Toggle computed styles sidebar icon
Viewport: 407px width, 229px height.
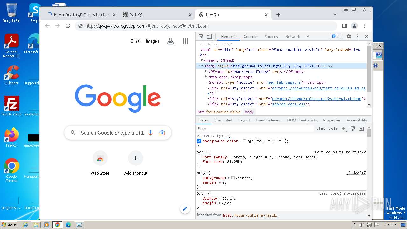(361, 128)
